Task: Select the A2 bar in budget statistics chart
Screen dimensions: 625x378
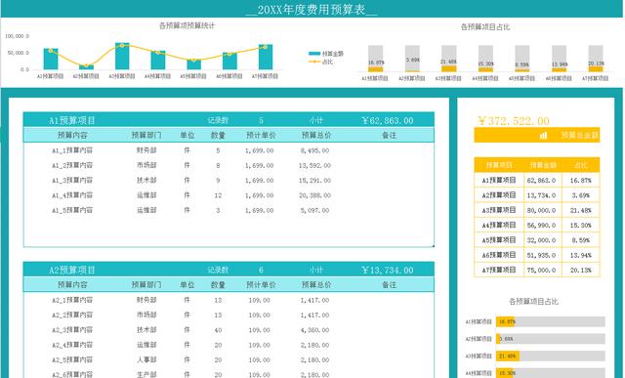Action: (x=86, y=67)
